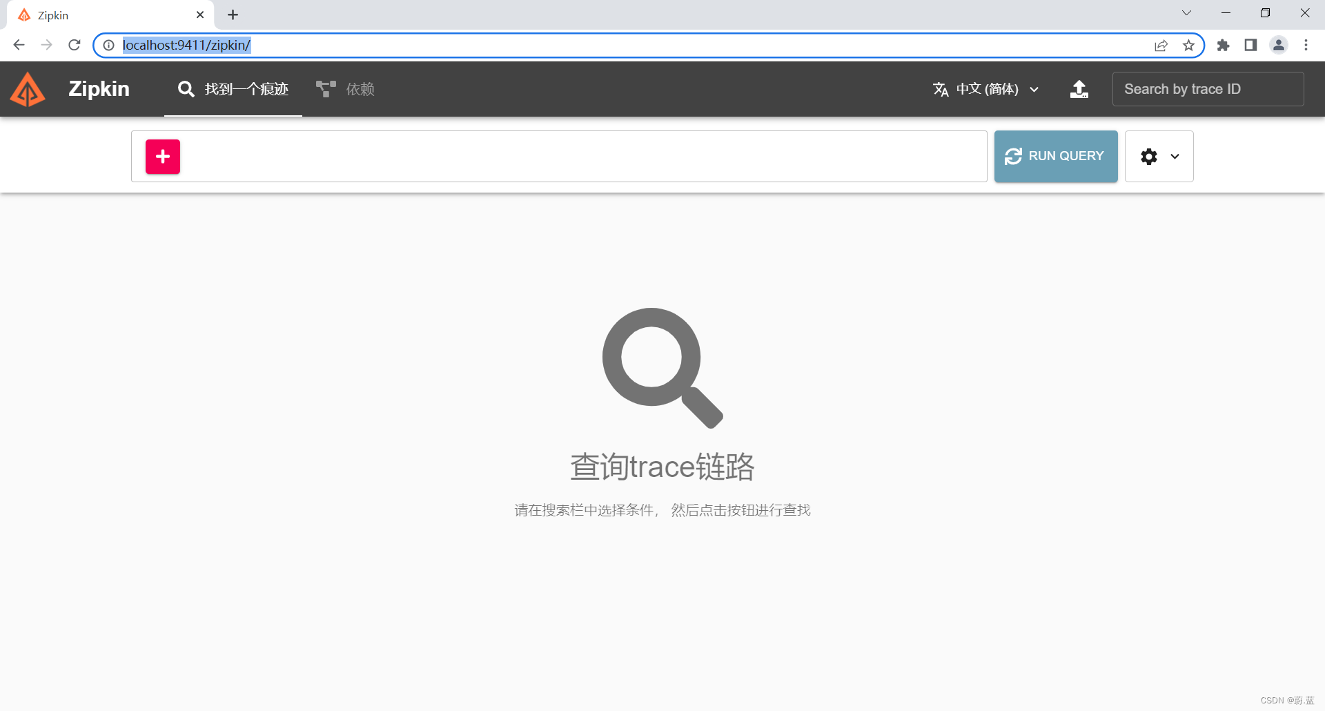Switch to the 依赖 tab

pos(359,89)
